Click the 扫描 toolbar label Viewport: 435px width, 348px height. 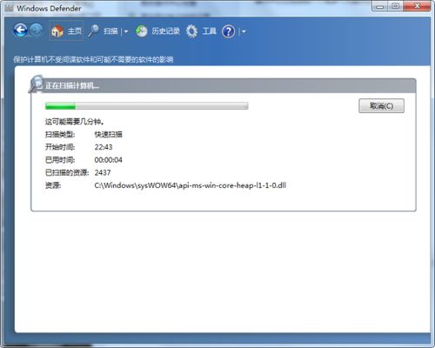point(110,31)
